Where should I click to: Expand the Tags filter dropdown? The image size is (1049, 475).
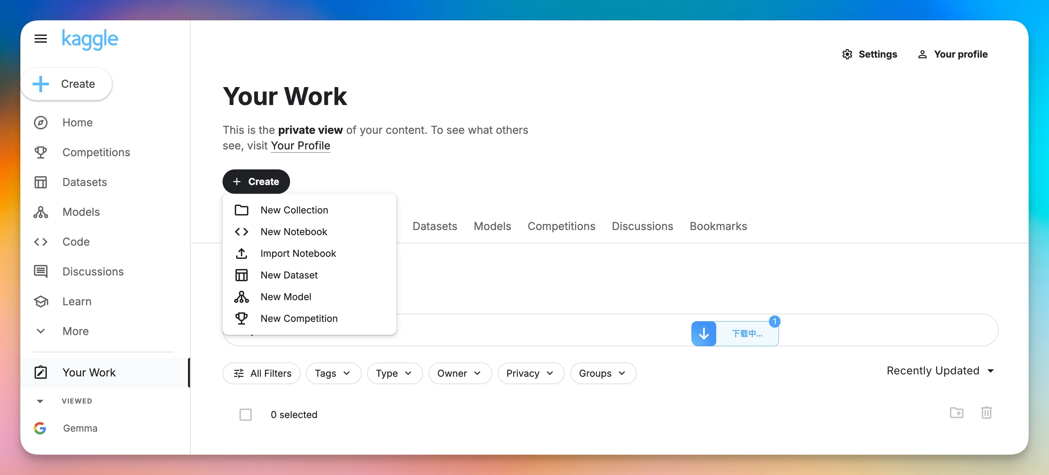coord(333,373)
